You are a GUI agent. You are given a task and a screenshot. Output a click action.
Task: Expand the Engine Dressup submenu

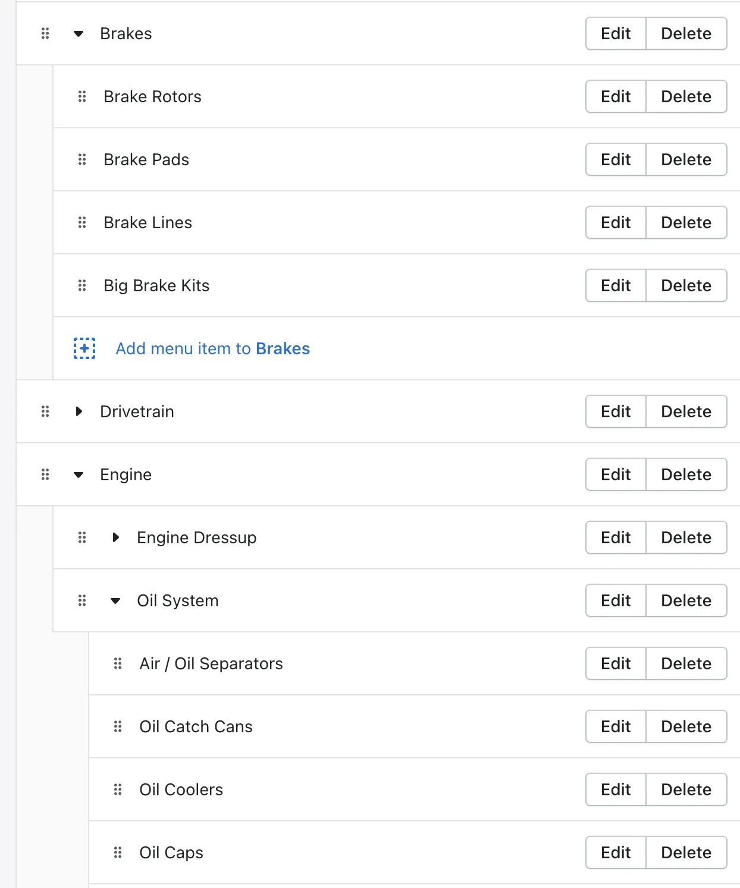click(115, 537)
